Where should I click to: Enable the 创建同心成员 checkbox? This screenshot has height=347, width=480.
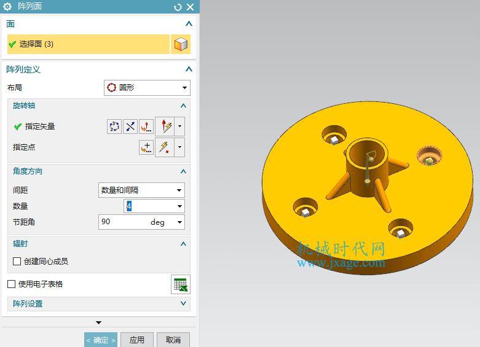point(17,261)
